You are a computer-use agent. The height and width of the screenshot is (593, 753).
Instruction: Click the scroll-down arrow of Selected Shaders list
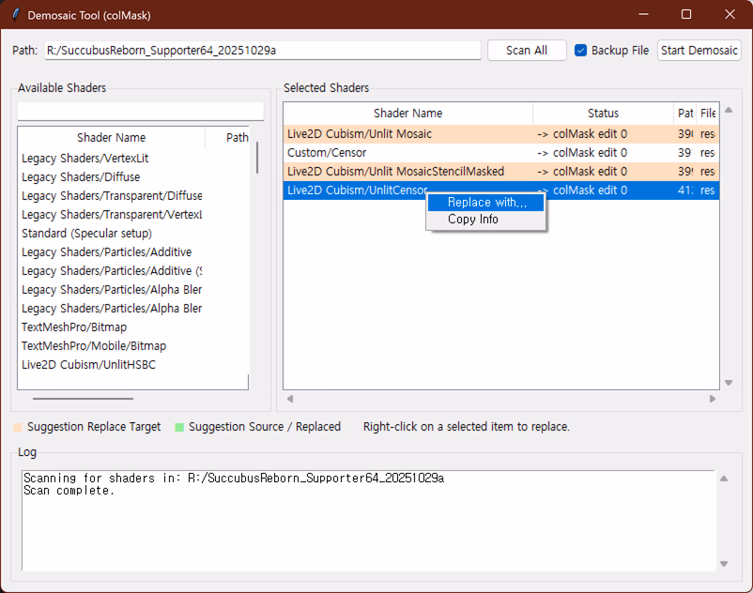[x=728, y=383]
